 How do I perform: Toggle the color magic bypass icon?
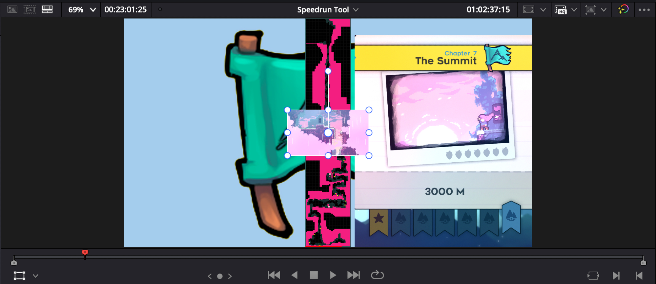tap(623, 9)
